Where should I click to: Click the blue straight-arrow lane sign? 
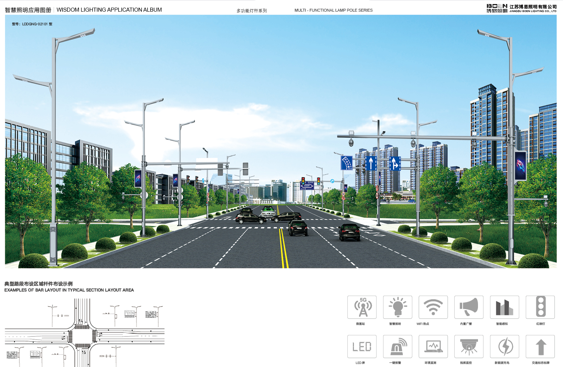[x=371, y=163]
